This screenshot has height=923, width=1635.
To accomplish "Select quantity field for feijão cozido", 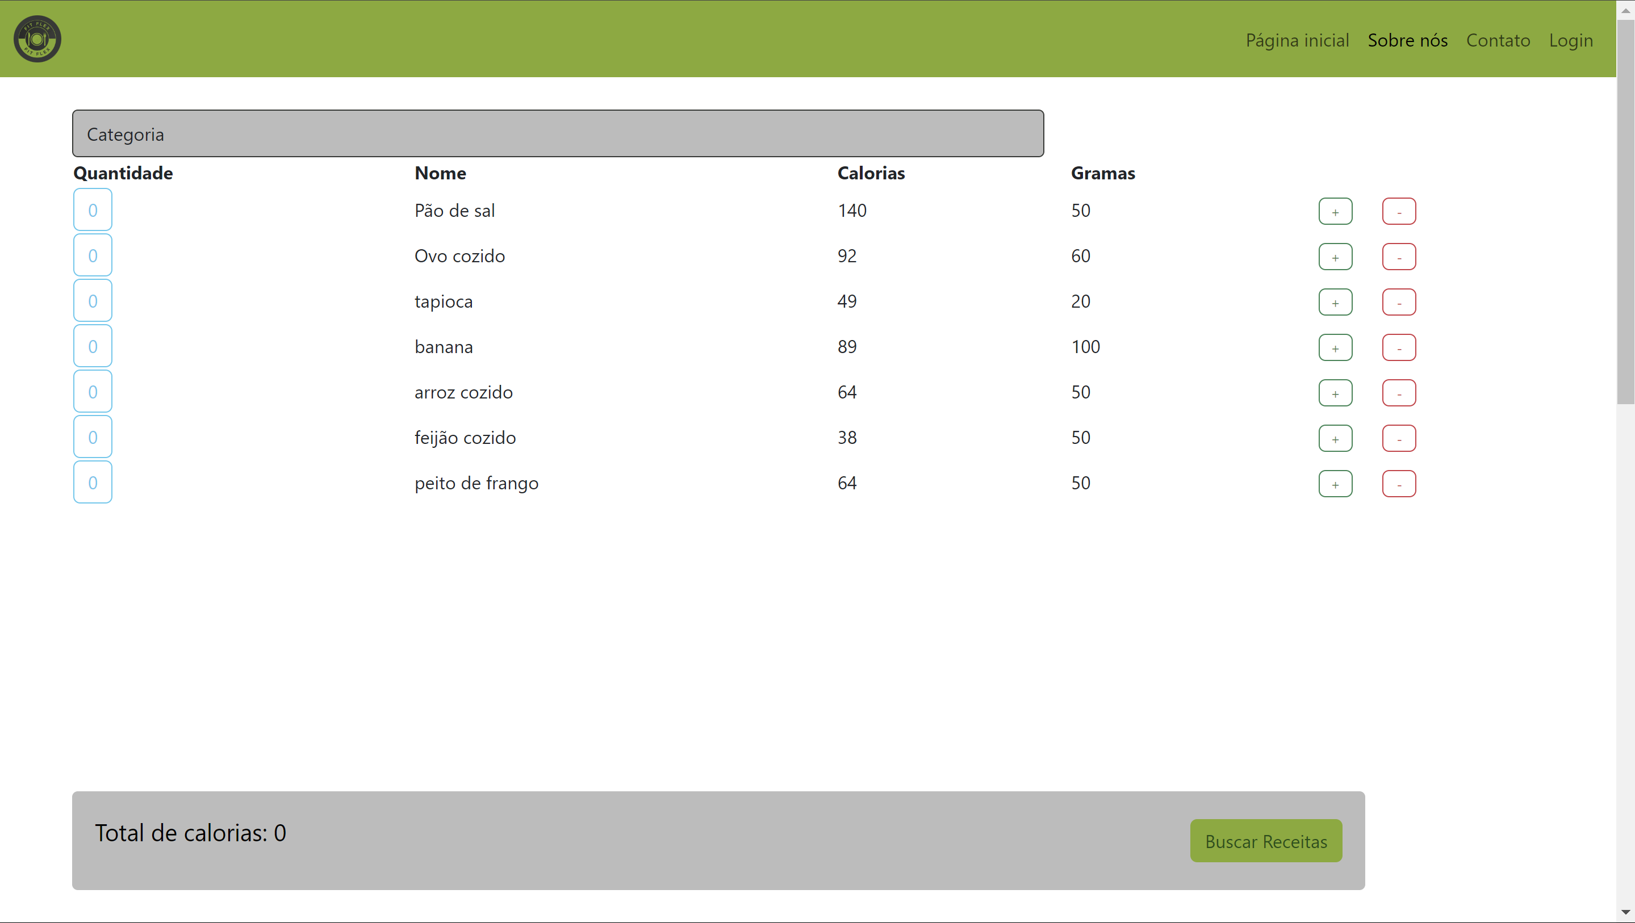I will (x=93, y=437).
